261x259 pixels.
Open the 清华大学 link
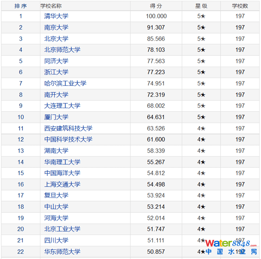[56, 16]
